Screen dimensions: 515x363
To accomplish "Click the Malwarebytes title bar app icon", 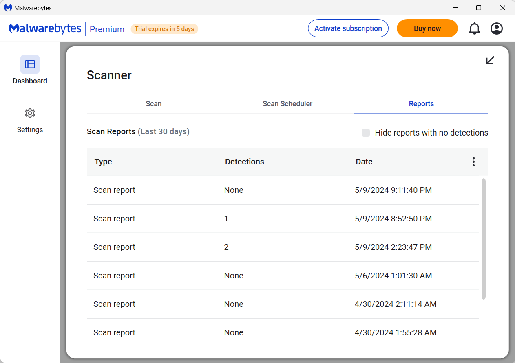I will [8, 8].
